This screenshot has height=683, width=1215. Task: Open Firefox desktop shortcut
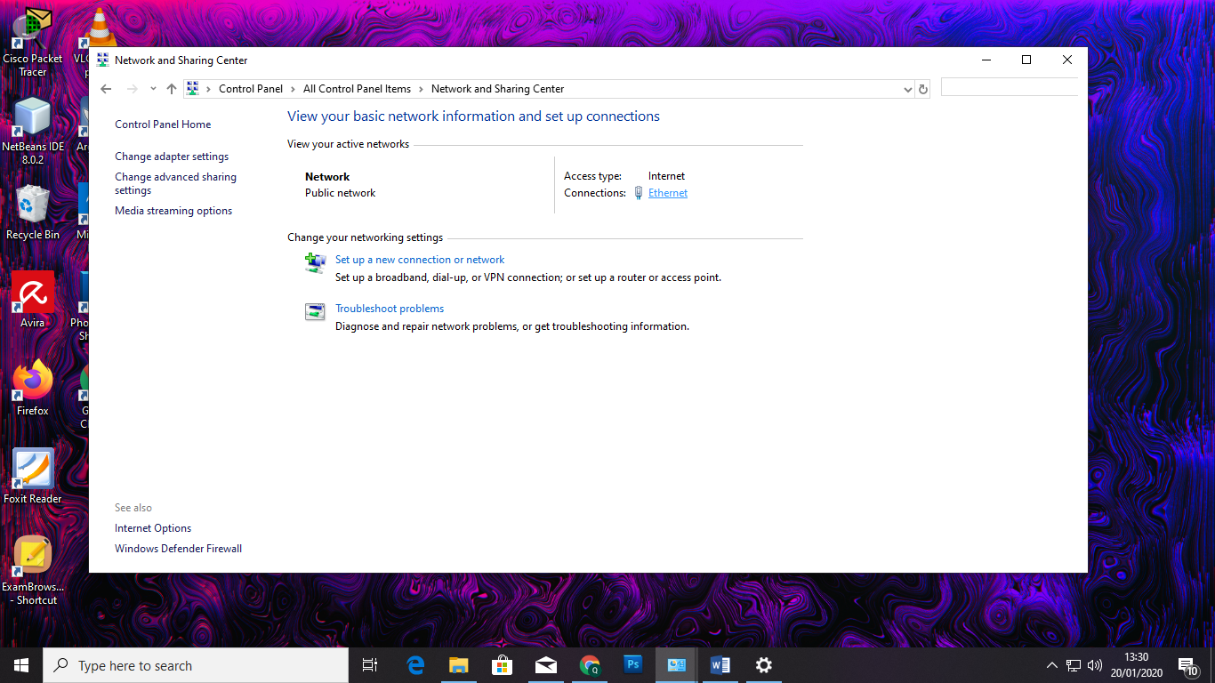(33, 388)
